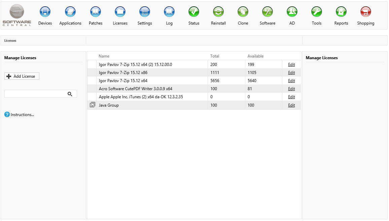Screen dimensions: 389x221
Task: Open the Devices section icon
Action: point(45,12)
